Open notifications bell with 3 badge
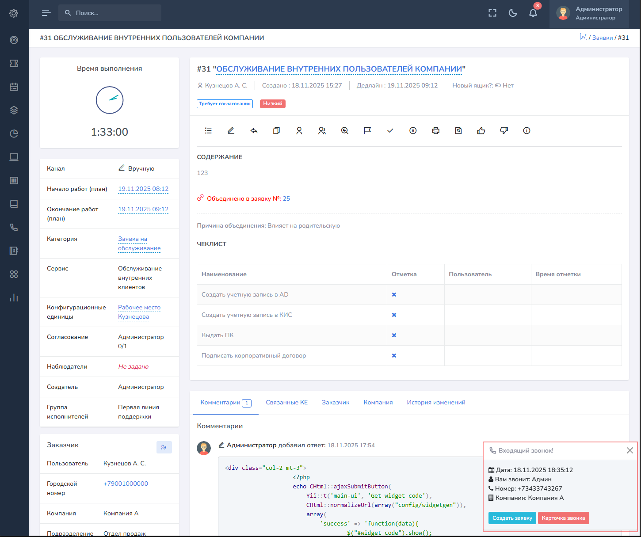The height and width of the screenshot is (537, 641). [x=533, y=13]
